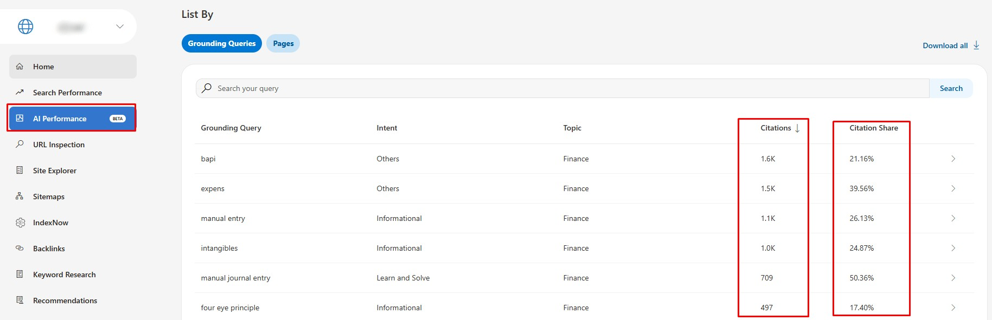
Task: Click the Keyword Research icon
Action: 20,275
